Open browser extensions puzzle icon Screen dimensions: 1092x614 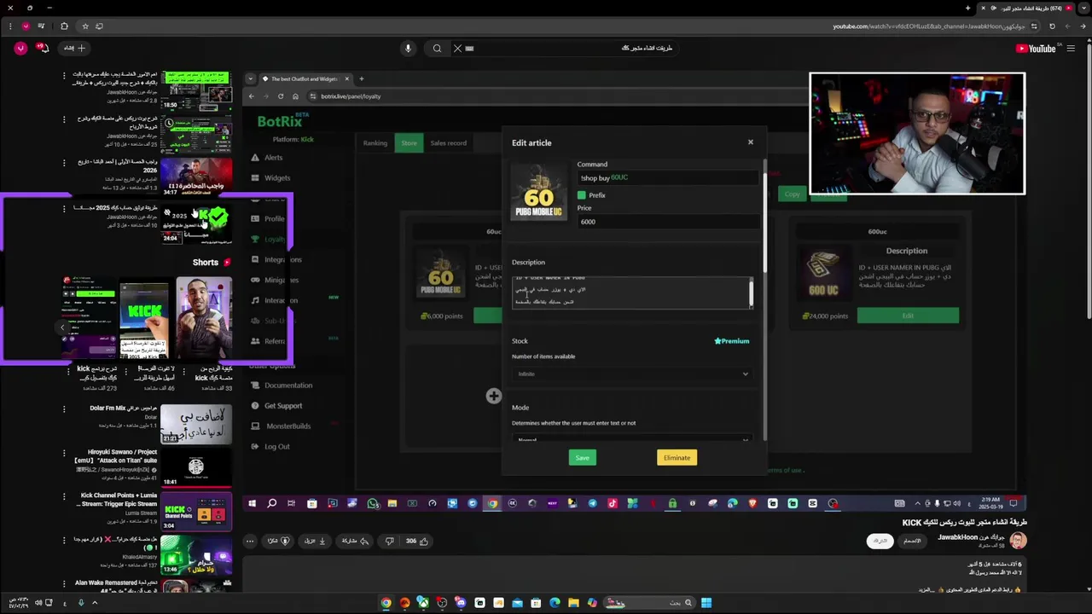pyautogui.click(x=64, y=26)
